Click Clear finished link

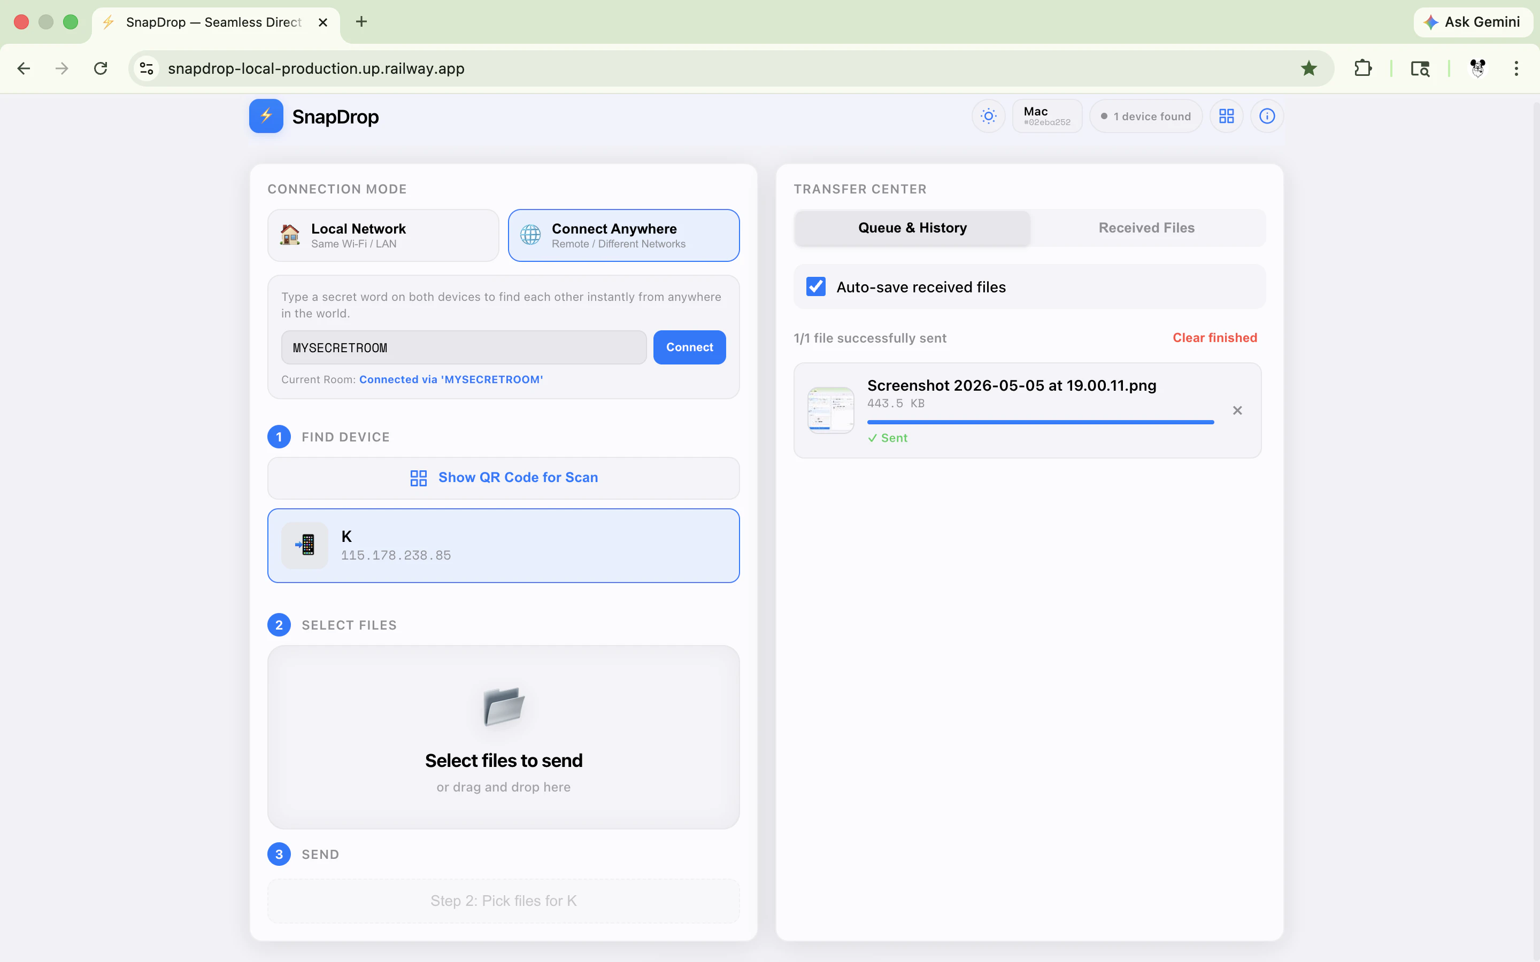1214,338
